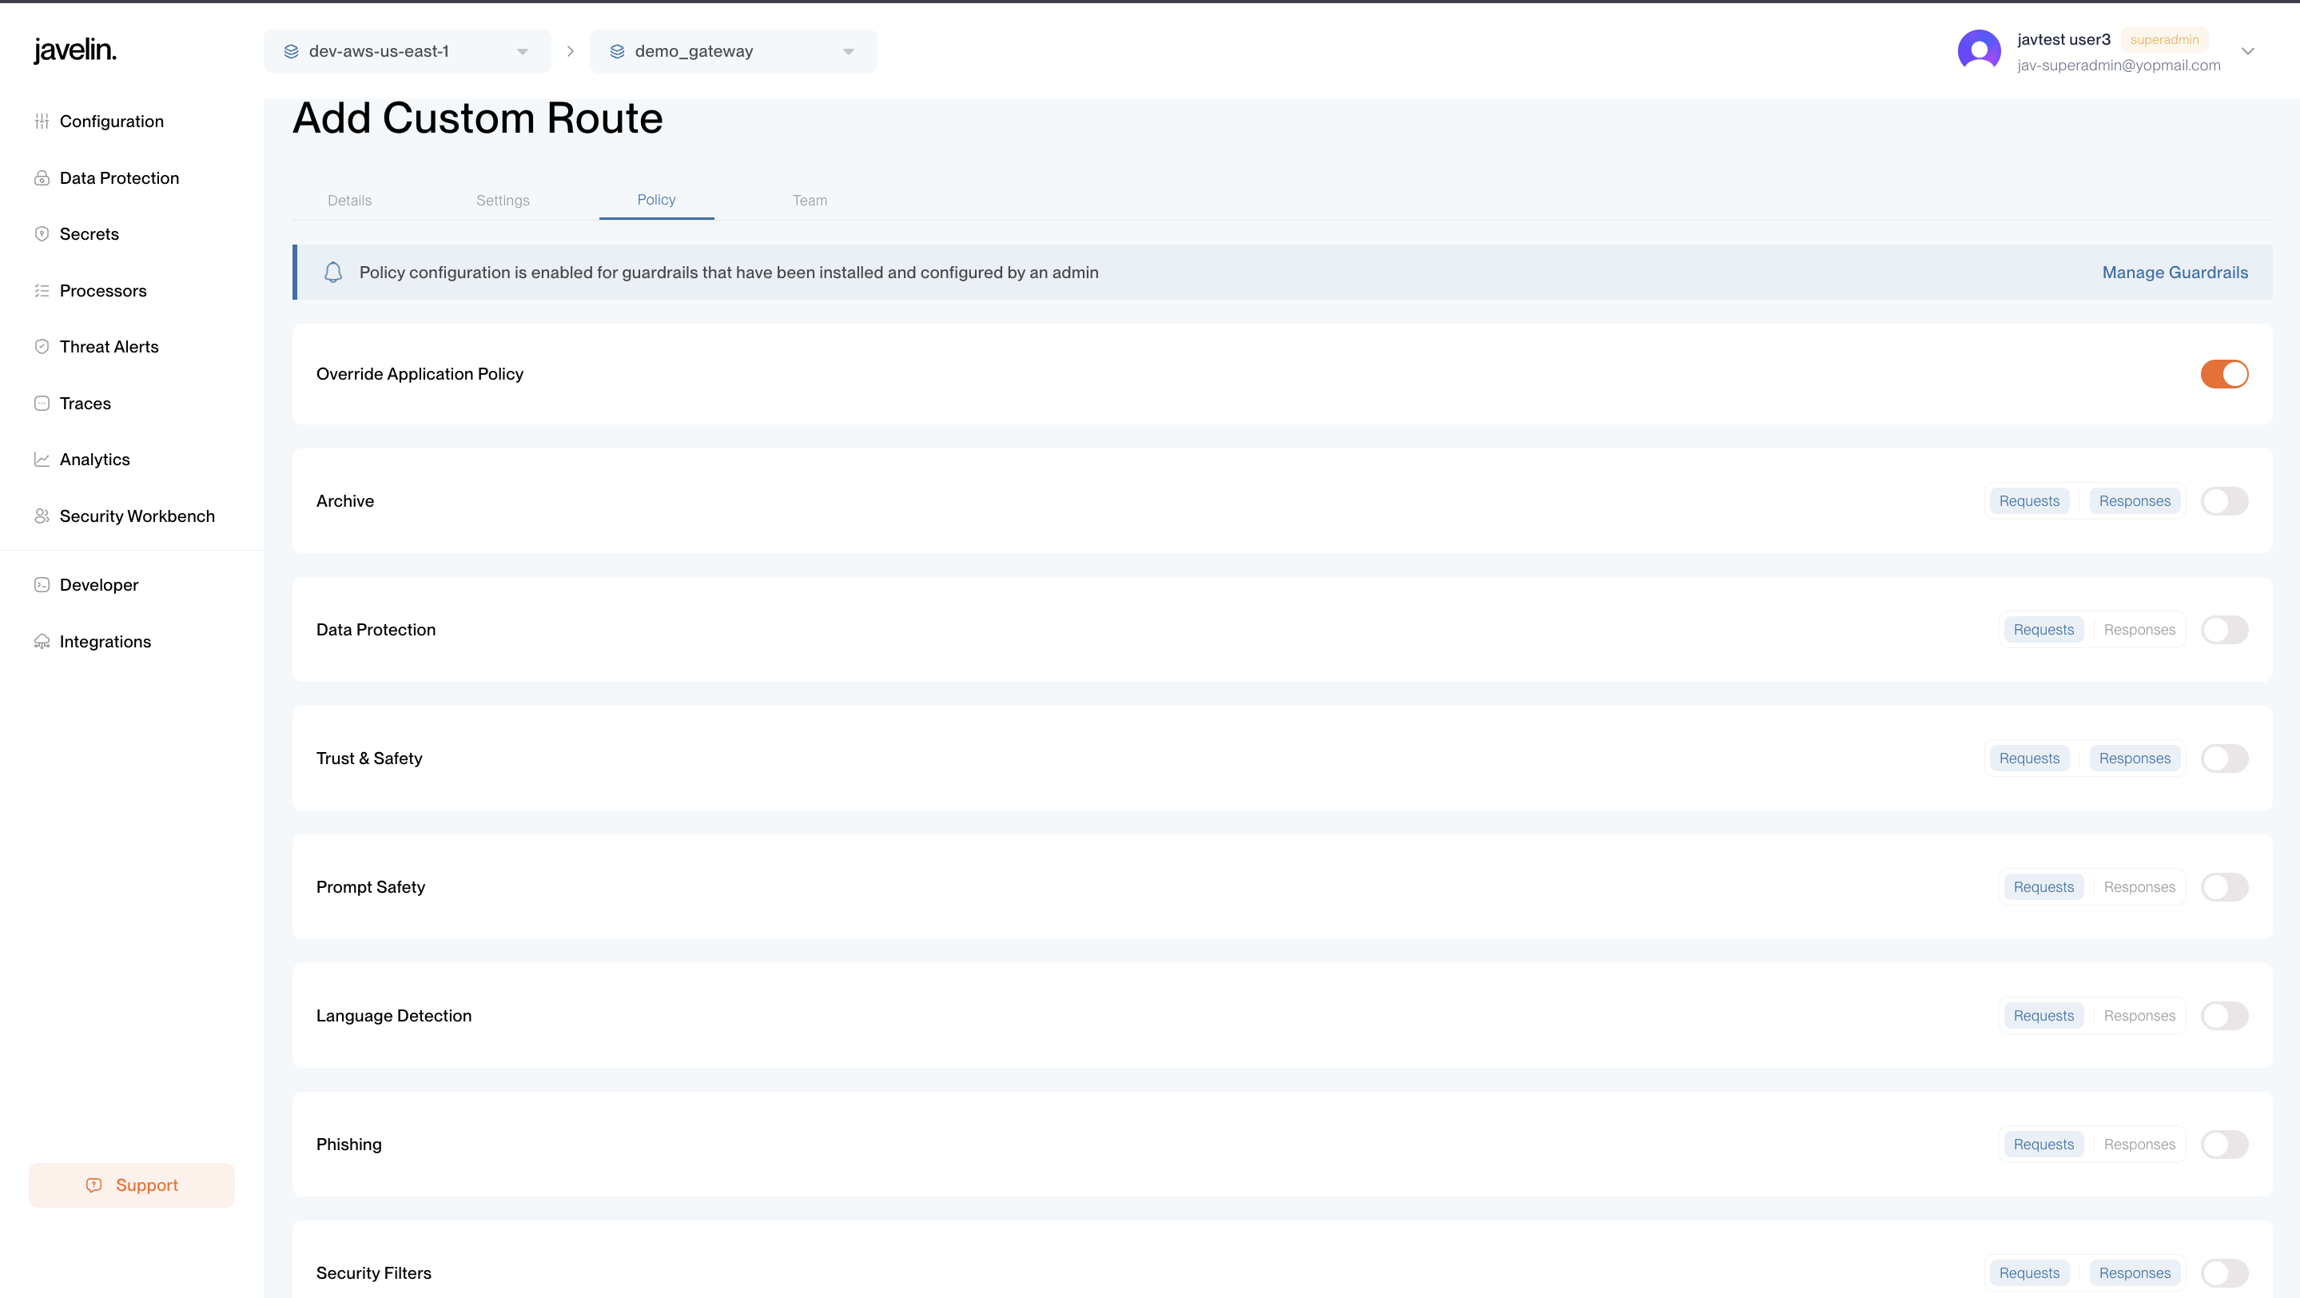Click the superadmin role badge
This screenshot has height=1298, width=2300.
tap(2164, 39)
